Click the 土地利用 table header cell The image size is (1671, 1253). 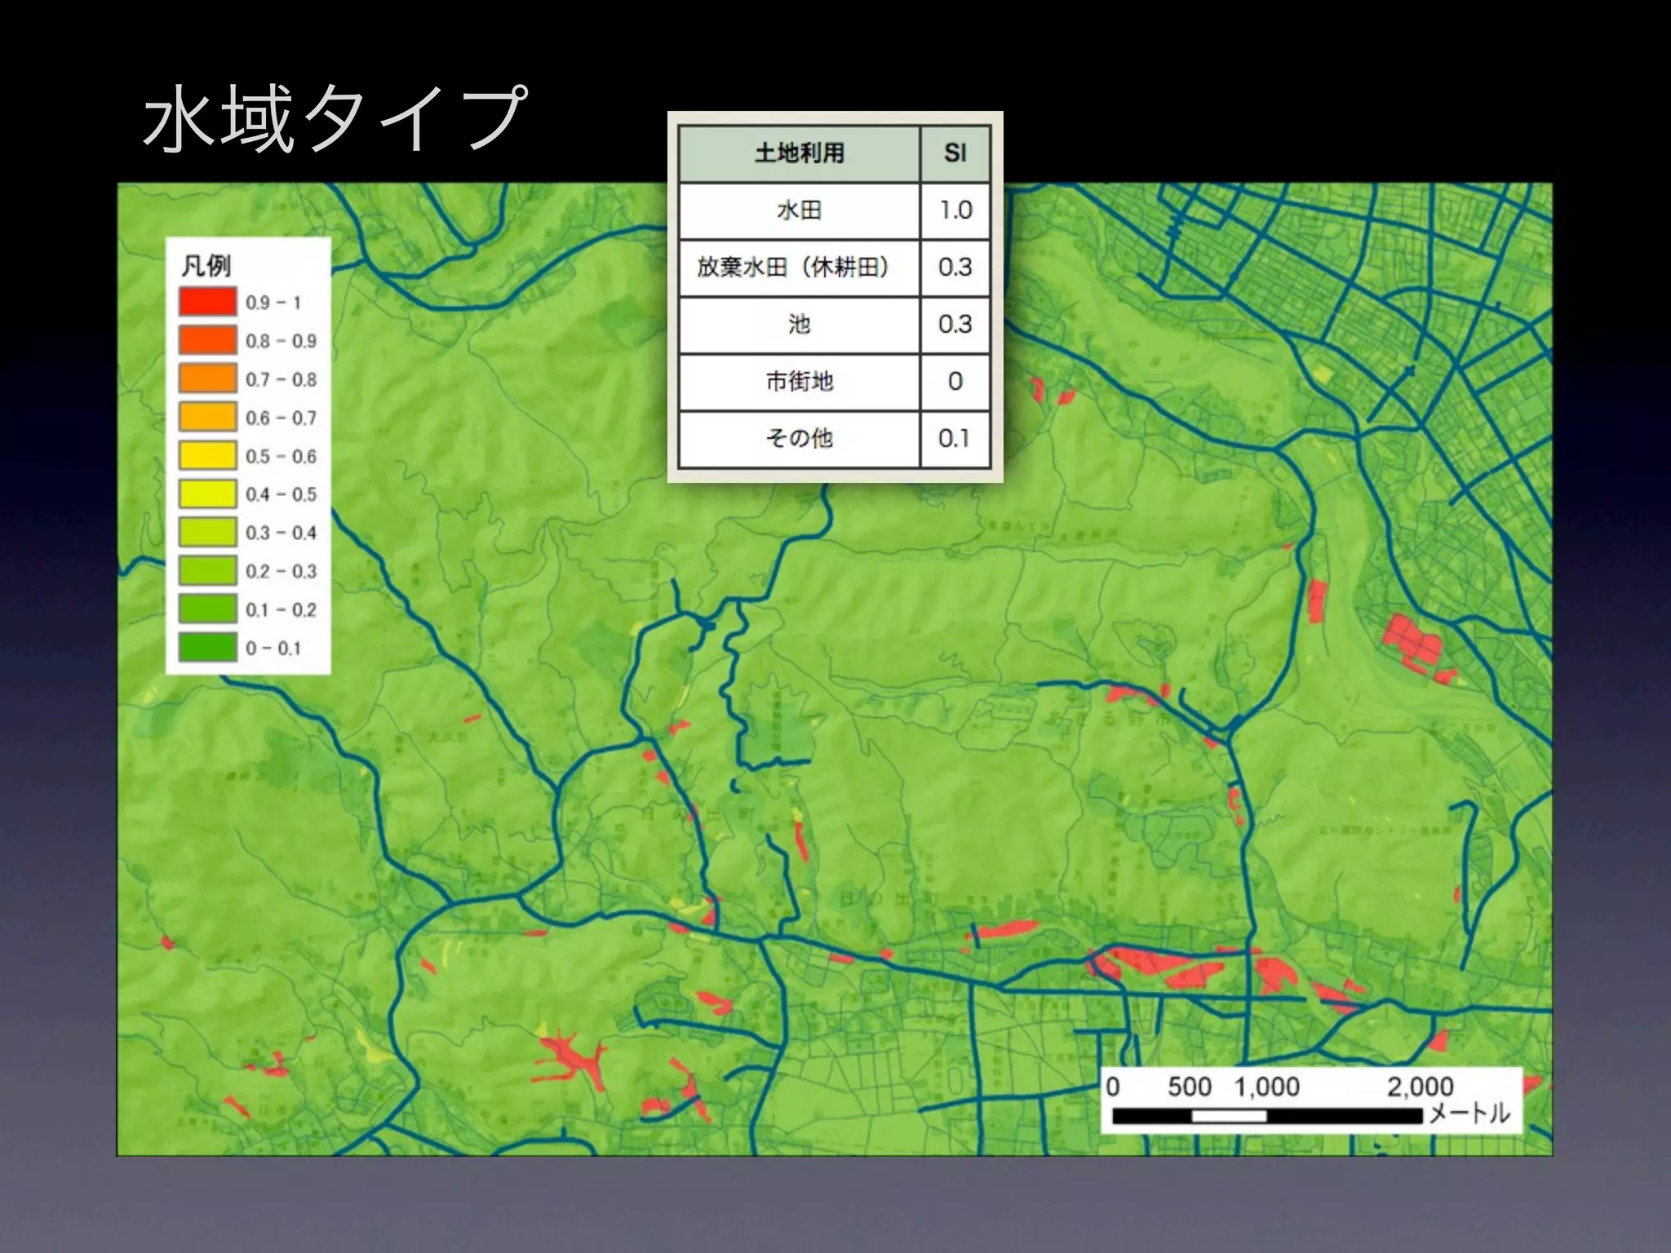click(799, 153)
